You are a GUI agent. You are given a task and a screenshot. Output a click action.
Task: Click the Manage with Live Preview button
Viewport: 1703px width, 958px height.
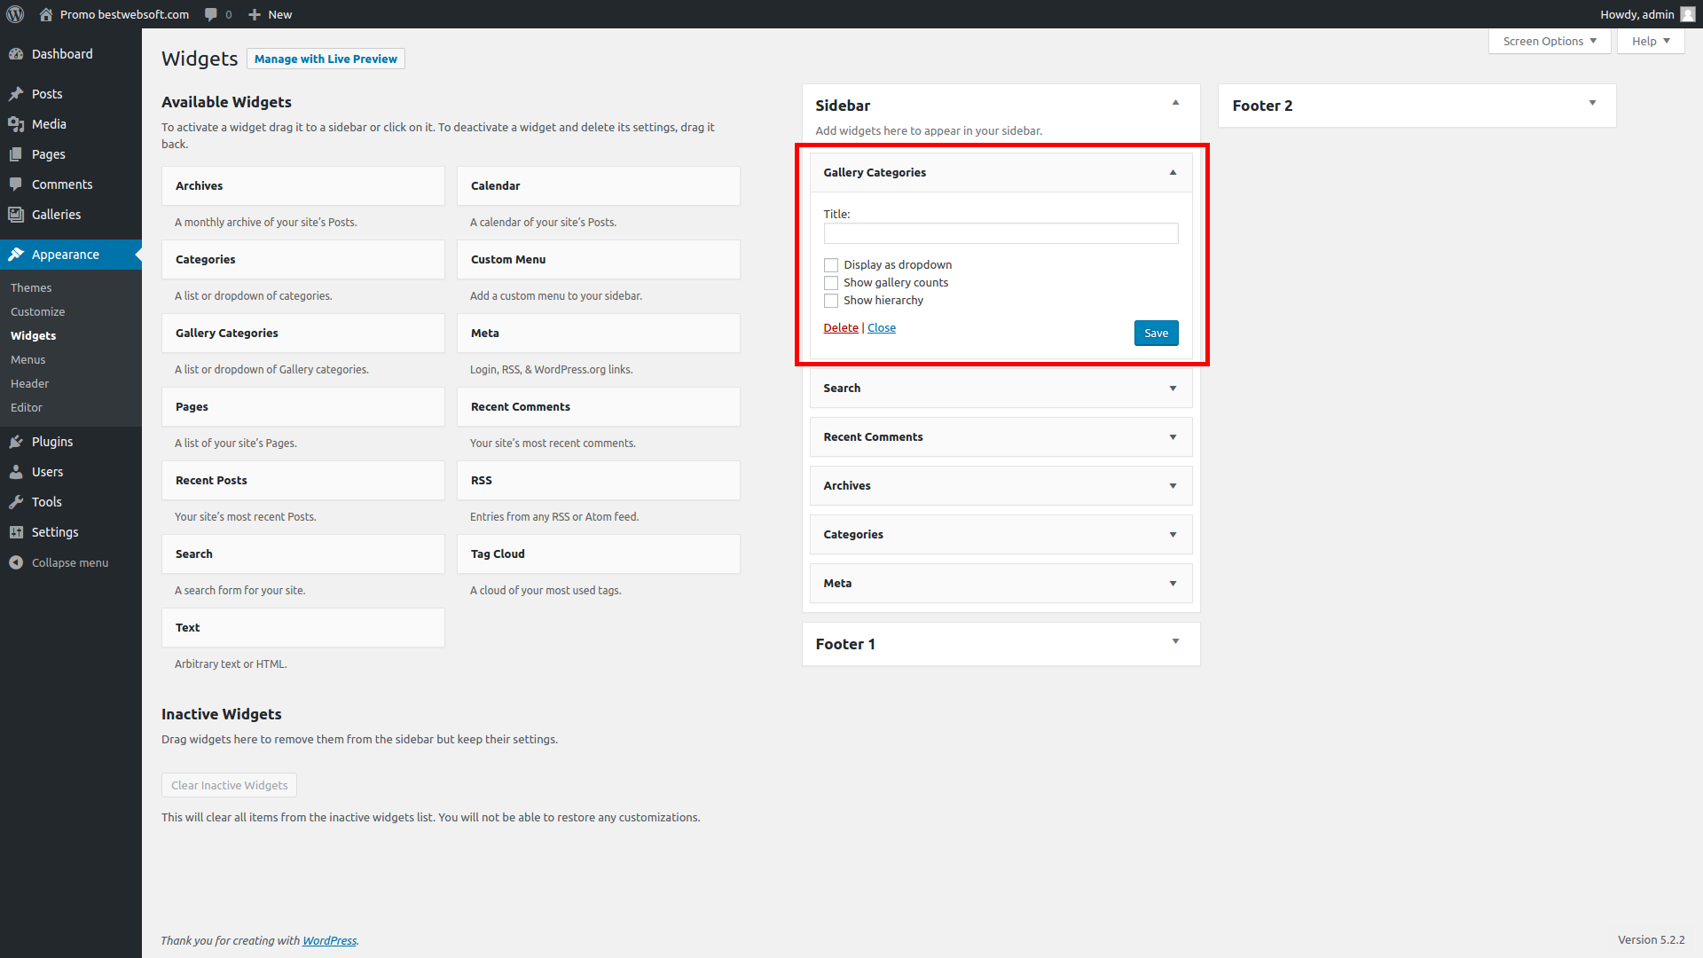326,59
